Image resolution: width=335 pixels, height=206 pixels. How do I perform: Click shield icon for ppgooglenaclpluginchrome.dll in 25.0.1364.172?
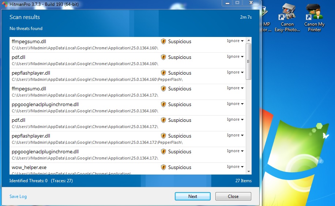163,151
